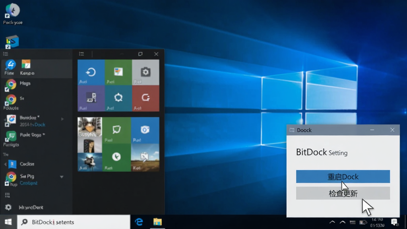The width and height of the screenshot is (407, 229).
Task: Click the grid icon above settings gear
Action: click(x=7, y=195)
